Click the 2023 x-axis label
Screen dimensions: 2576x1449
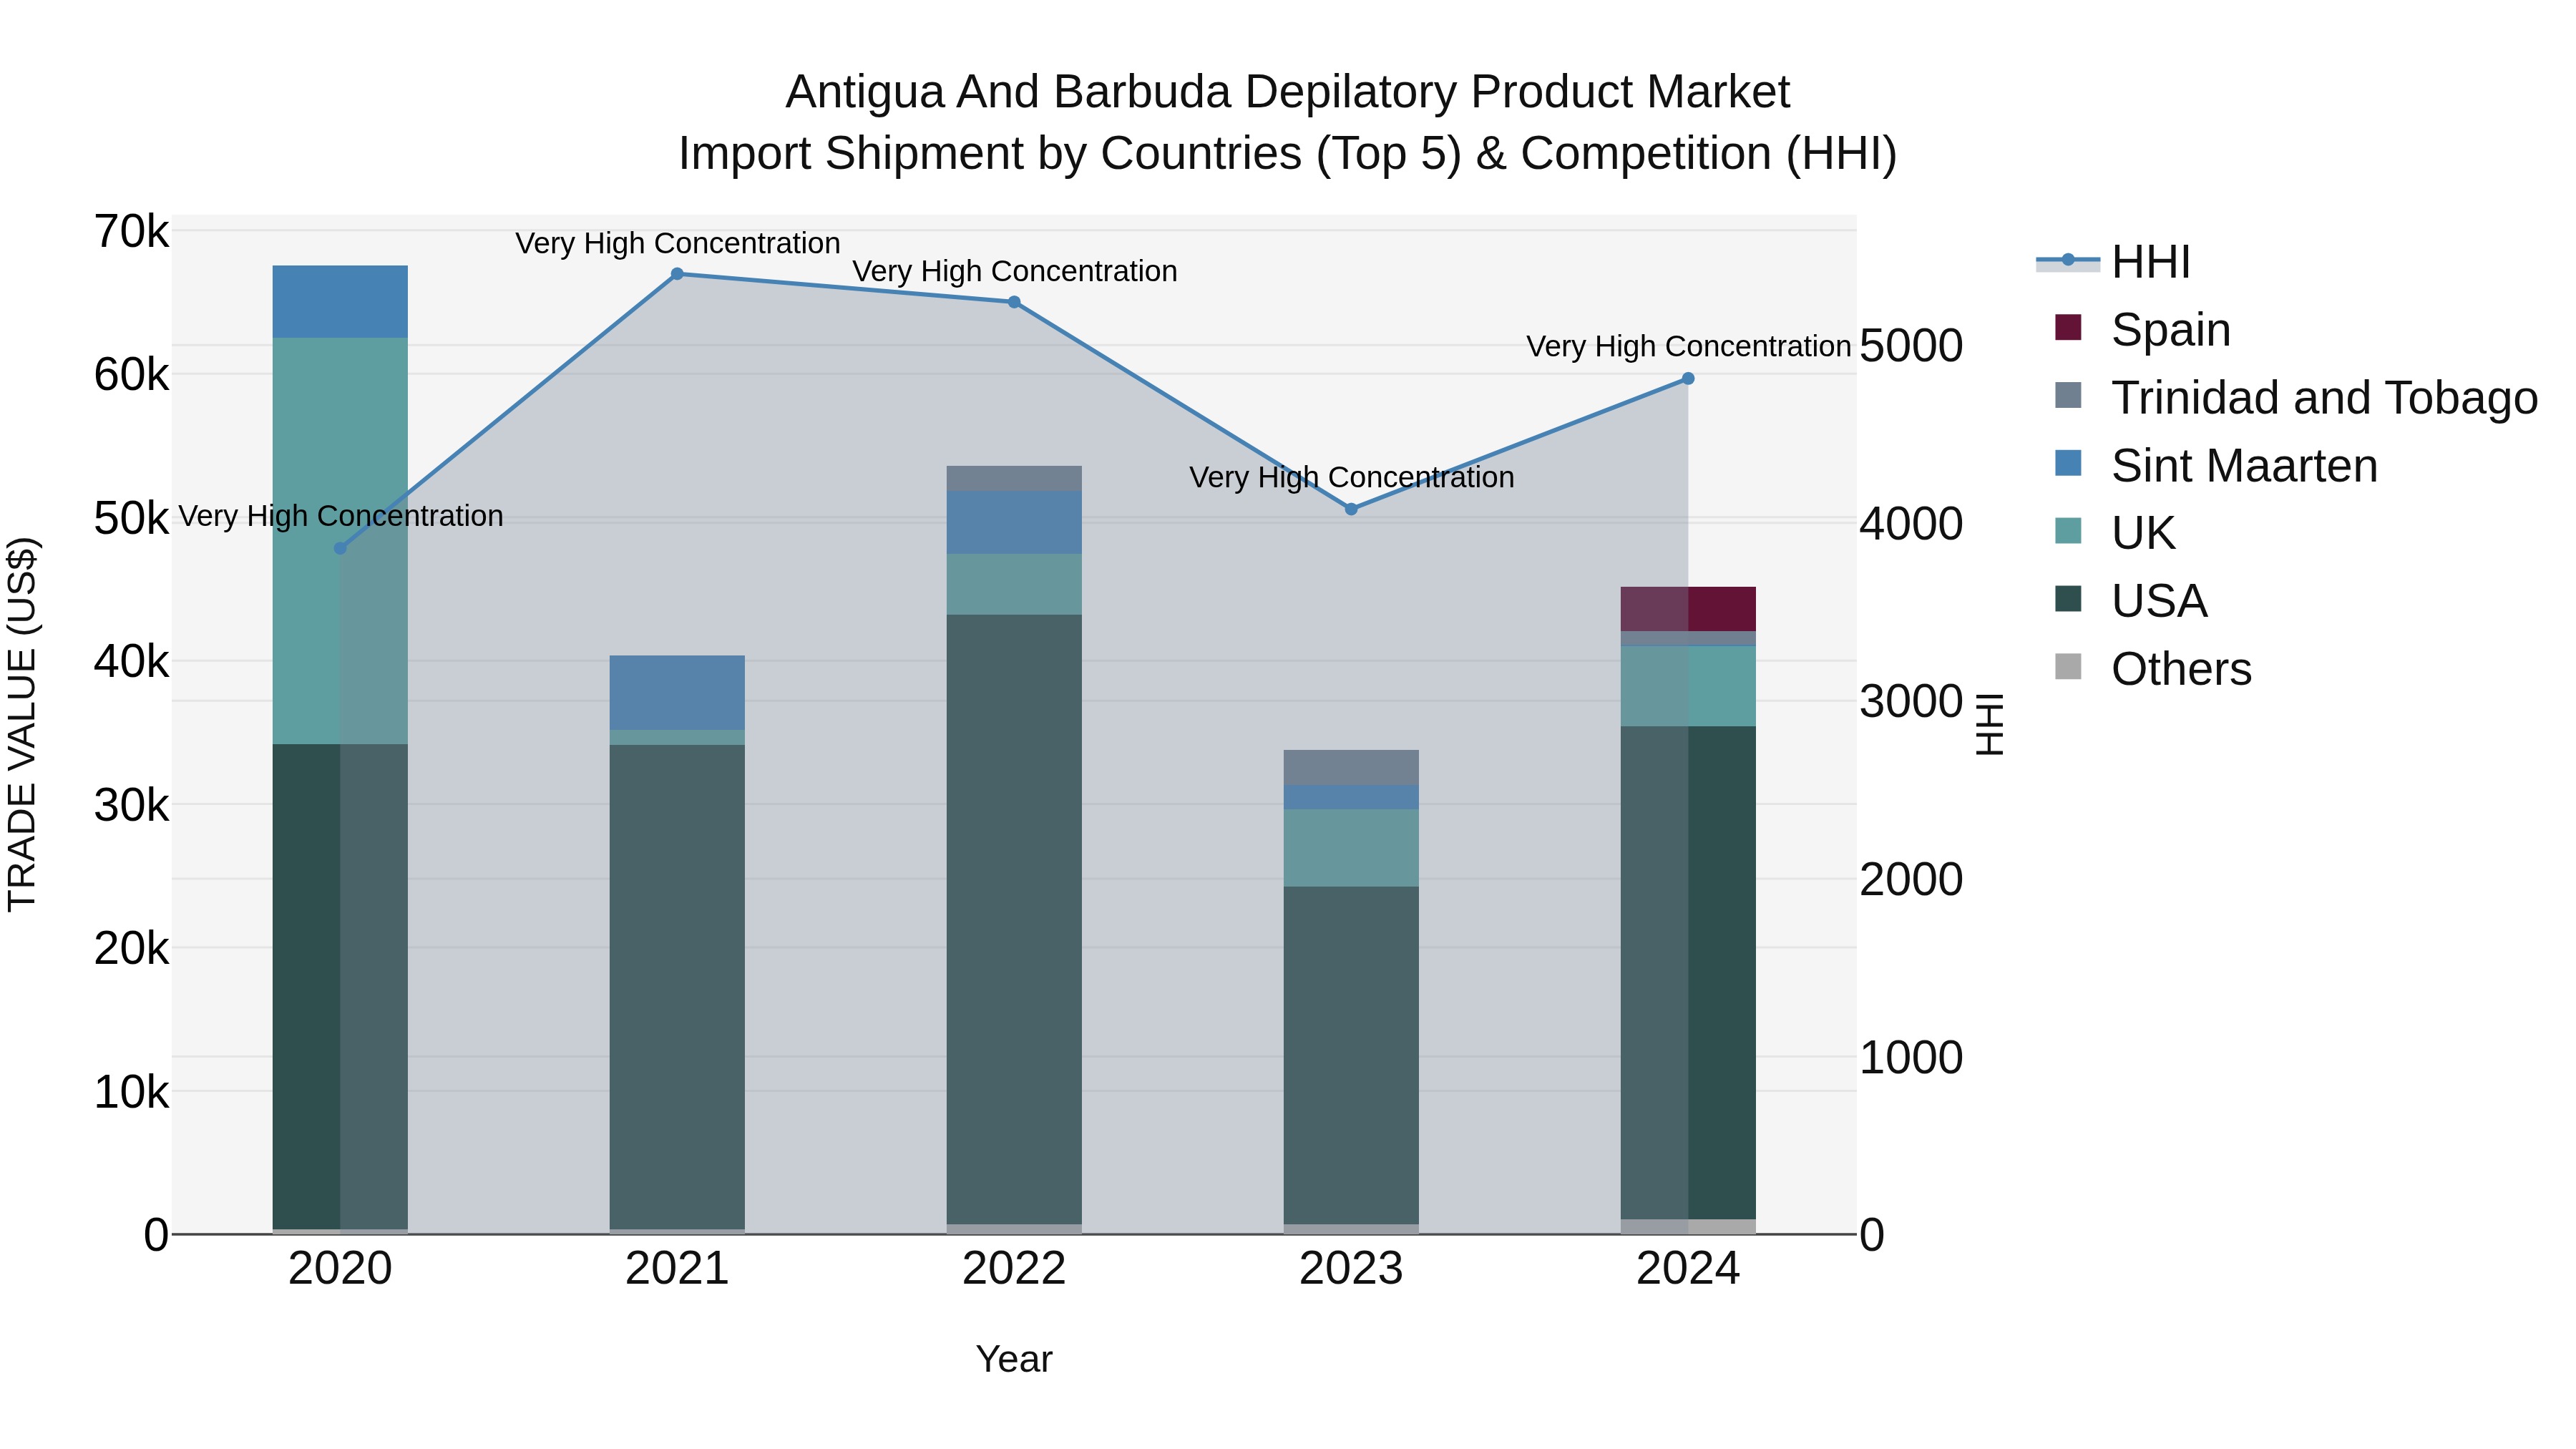(1351, 1269)
